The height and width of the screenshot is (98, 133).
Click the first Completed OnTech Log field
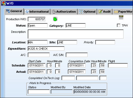[x=68, y=78]
